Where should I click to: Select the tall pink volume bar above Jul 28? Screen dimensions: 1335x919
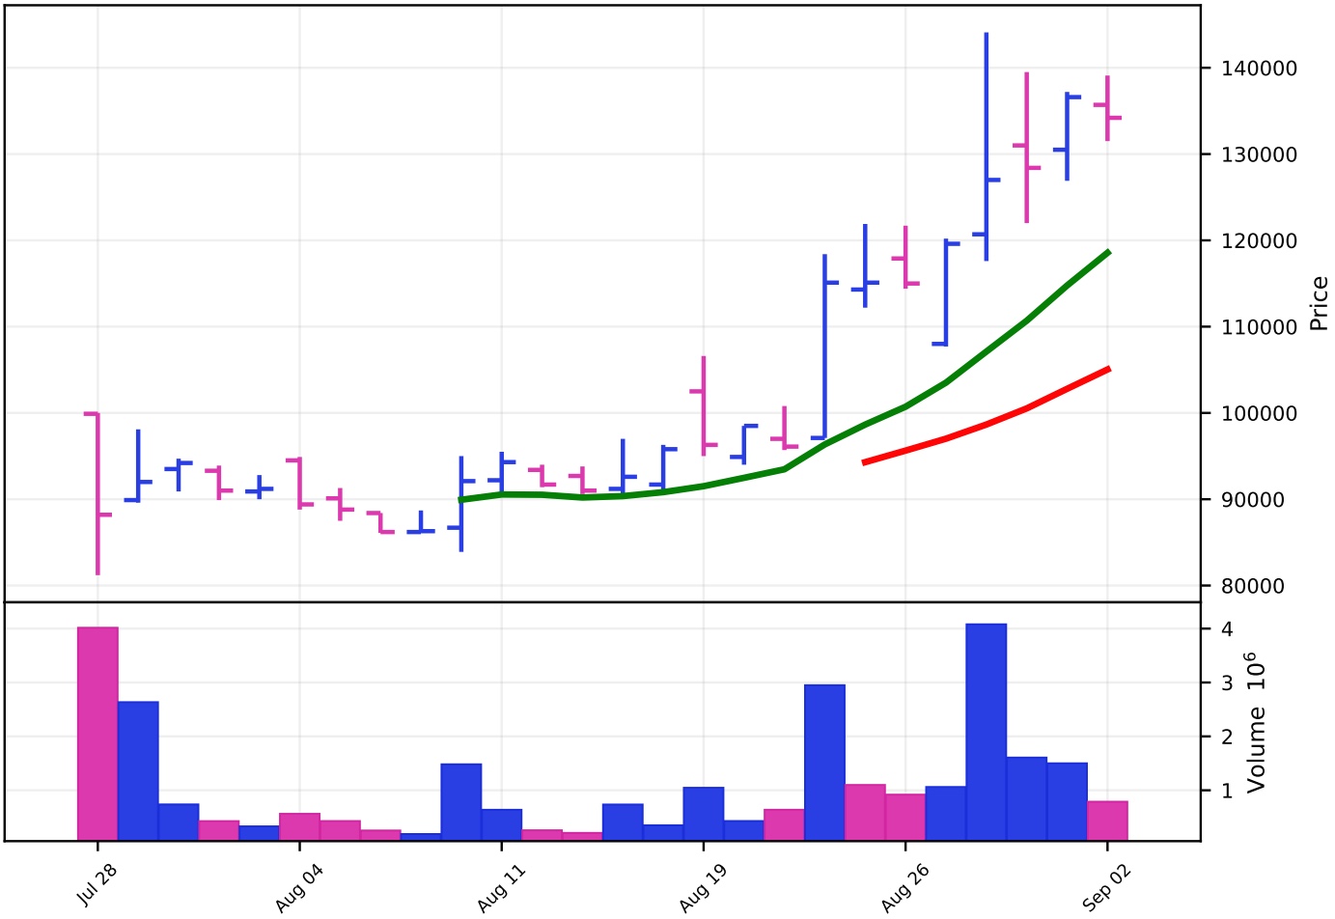pyautogui.click(x=97, y=734)
